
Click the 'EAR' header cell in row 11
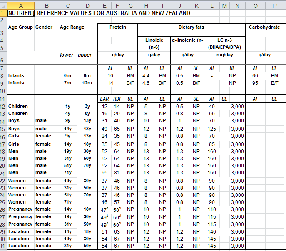[104, 99]
